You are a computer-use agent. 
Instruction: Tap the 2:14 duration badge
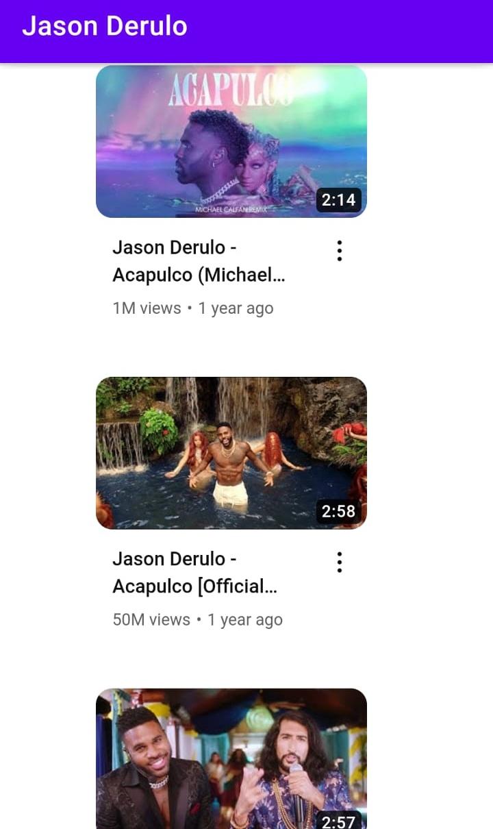(x=338, y=200)
